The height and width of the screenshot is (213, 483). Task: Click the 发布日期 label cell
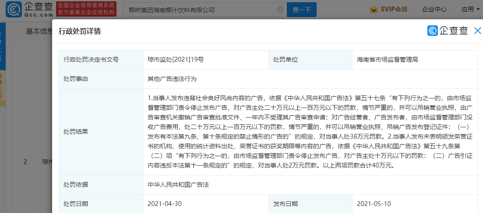[310, 204]
